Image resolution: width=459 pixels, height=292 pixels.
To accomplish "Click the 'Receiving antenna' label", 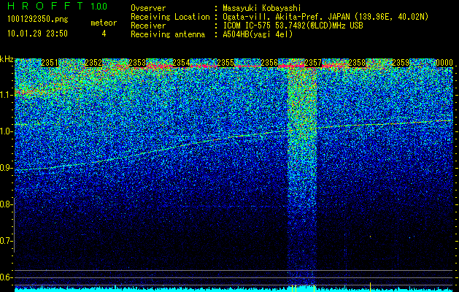I will pyautogui.click(x=168, y=34).
